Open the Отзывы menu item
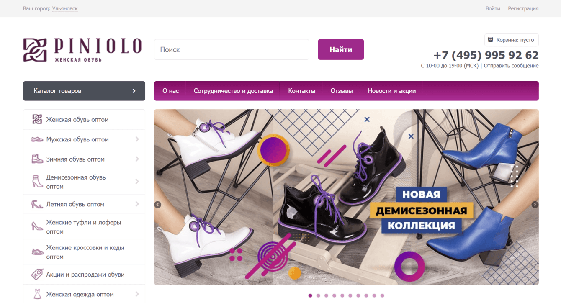This screenshot has width=561, height=303. 342,91
